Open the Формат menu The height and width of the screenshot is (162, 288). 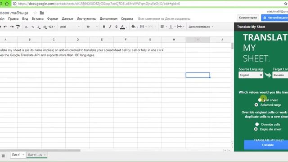point(53,19)
